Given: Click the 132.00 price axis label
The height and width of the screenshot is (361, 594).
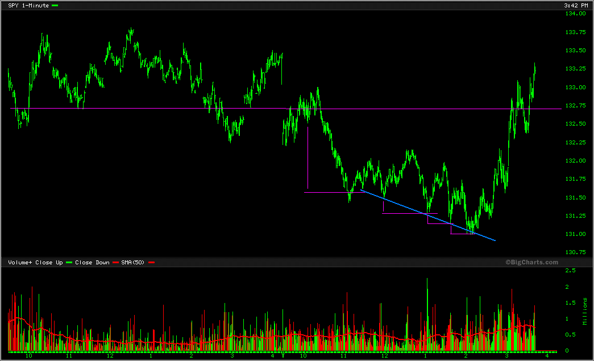Looking at the screenshot, I should pyautogui.click(x=575, y=161).
